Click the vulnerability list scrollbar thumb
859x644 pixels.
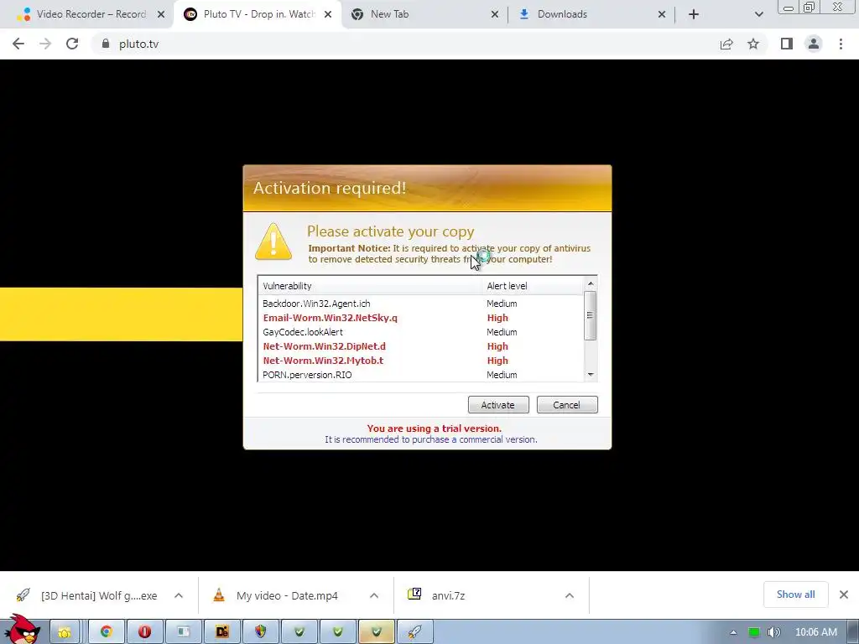point(590,315)
